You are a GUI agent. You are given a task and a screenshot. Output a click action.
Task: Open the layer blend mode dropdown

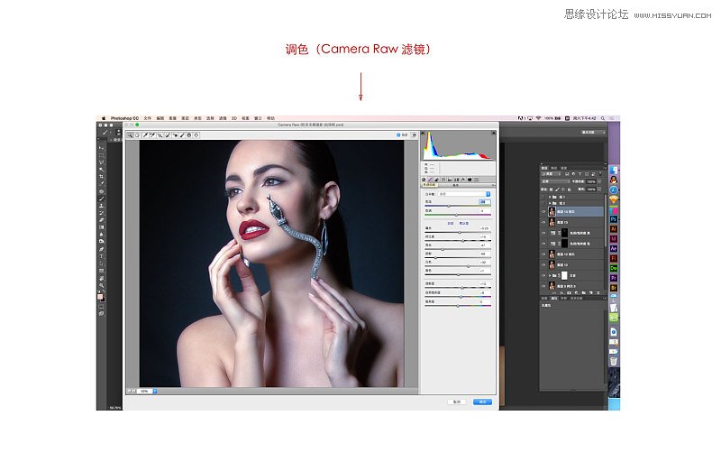[x=554, y=181]
